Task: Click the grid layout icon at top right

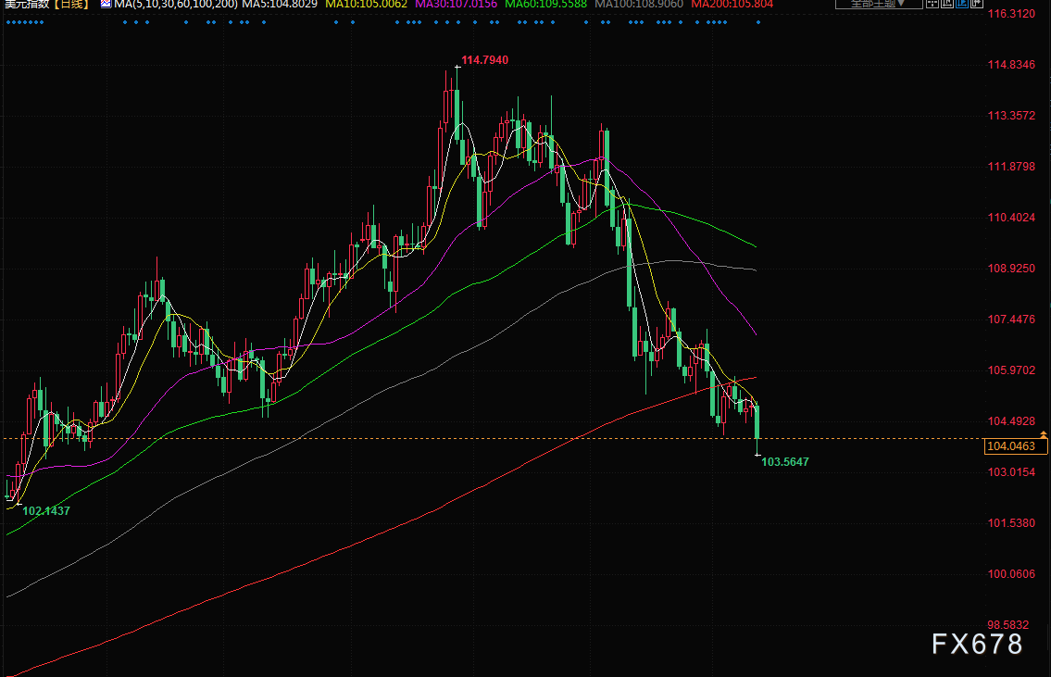Action: tap(932, 4)
